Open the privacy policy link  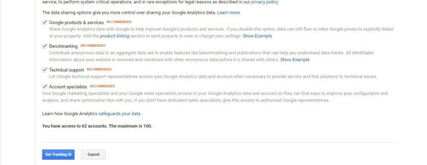(x=264, y=2)
